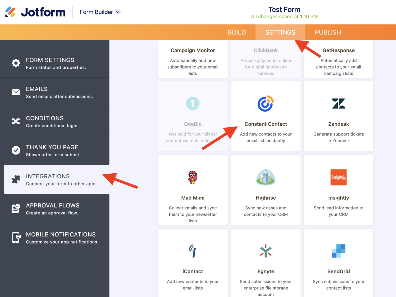Viewport: 396px width, 297px height.
Task: Click the Mad Mimi character icon
Action: 193,177
